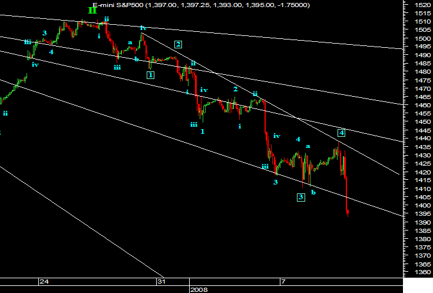Click the E-mini S&P500 chart title text
This screenshot has width=433, height=293.
[201, 5]
